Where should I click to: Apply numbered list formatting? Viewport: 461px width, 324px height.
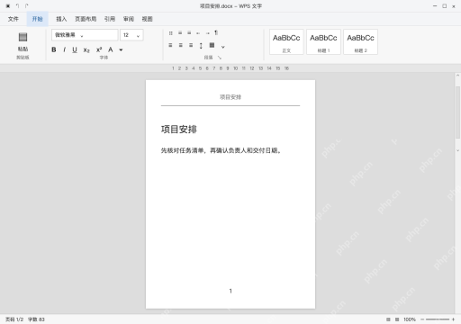[x=180, y=32]
